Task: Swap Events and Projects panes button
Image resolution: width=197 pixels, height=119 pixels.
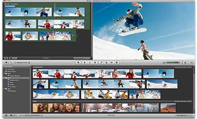Action: 11,63
